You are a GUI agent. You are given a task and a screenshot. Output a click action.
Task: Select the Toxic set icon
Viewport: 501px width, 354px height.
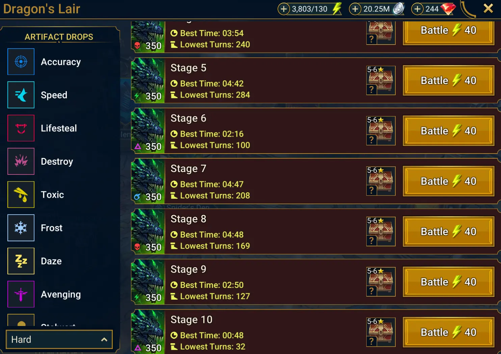[21, 194]
